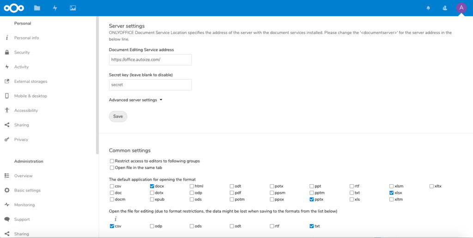Click the Security lock icon
This screenshot has width=473, height=238.
click(7, 52)
